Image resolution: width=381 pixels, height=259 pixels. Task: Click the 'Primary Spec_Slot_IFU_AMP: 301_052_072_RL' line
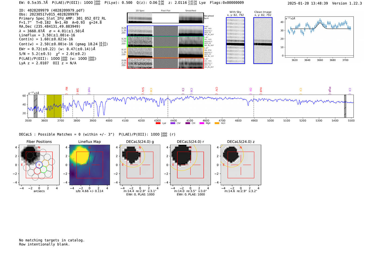coord(63,18)
